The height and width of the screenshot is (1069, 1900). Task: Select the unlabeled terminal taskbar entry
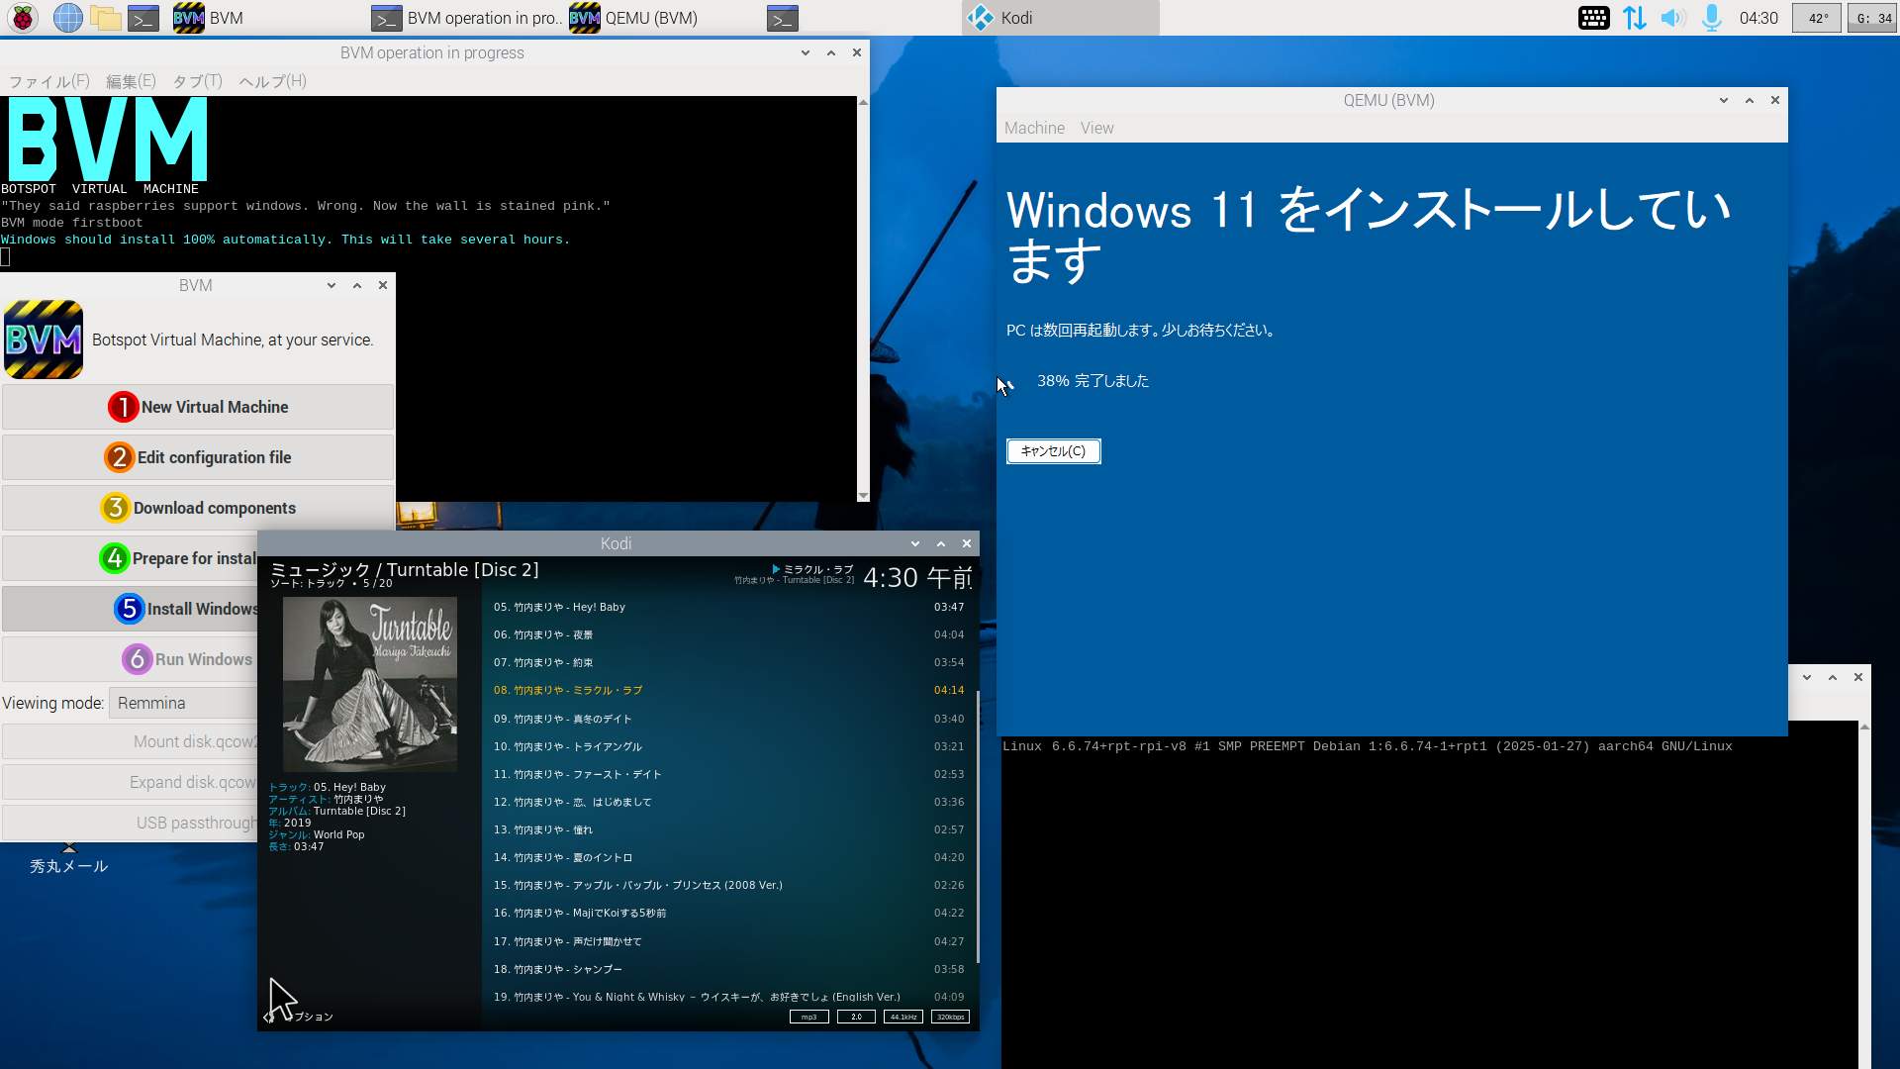pyautogui.click(x=782, y=18)
